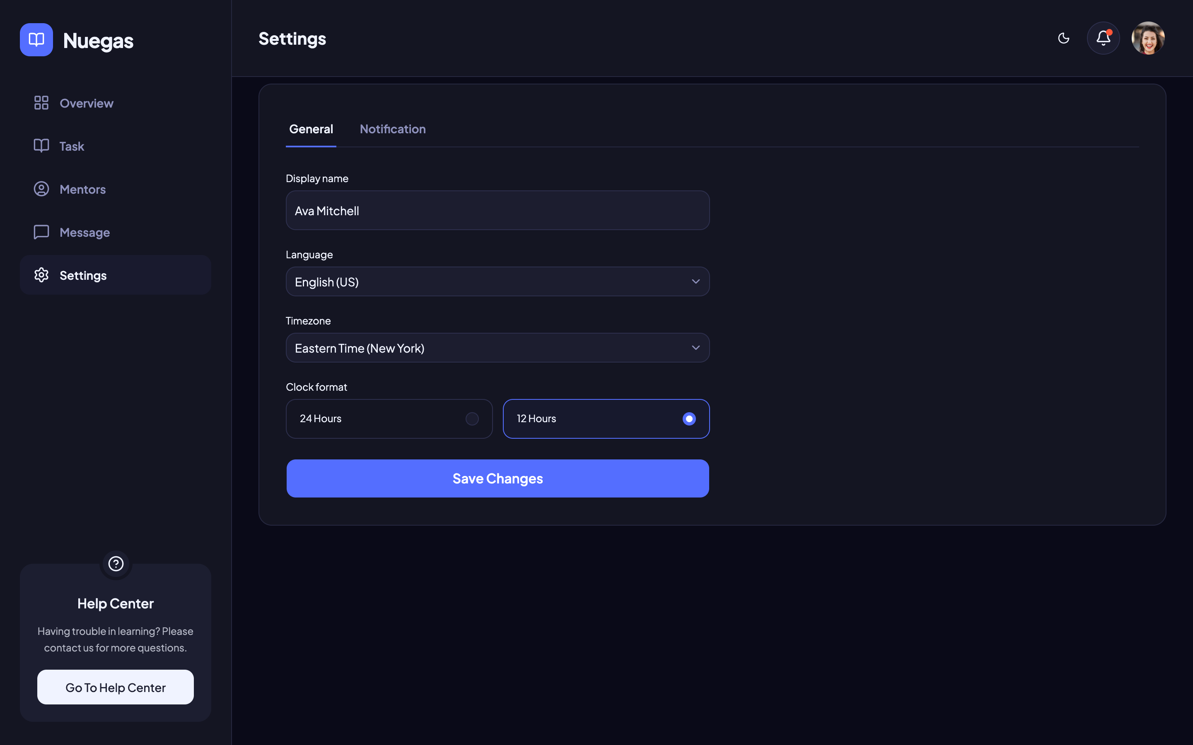Select the 24 Hours clock format
The image size is (1193, 745).
[x=389, y=418]
